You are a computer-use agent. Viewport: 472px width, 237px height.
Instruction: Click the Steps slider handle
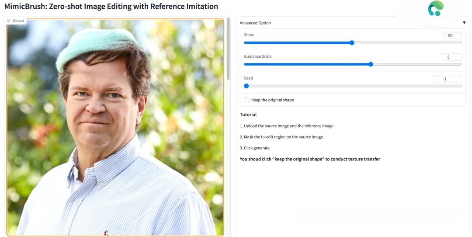(352, 43)
